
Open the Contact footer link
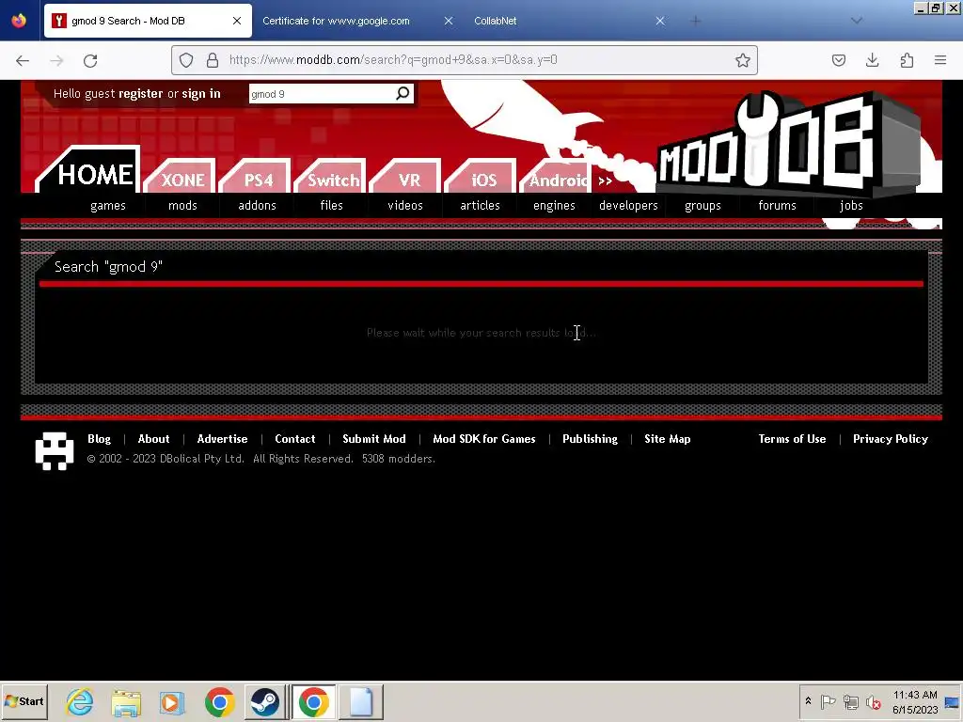[x=294, y=439]
